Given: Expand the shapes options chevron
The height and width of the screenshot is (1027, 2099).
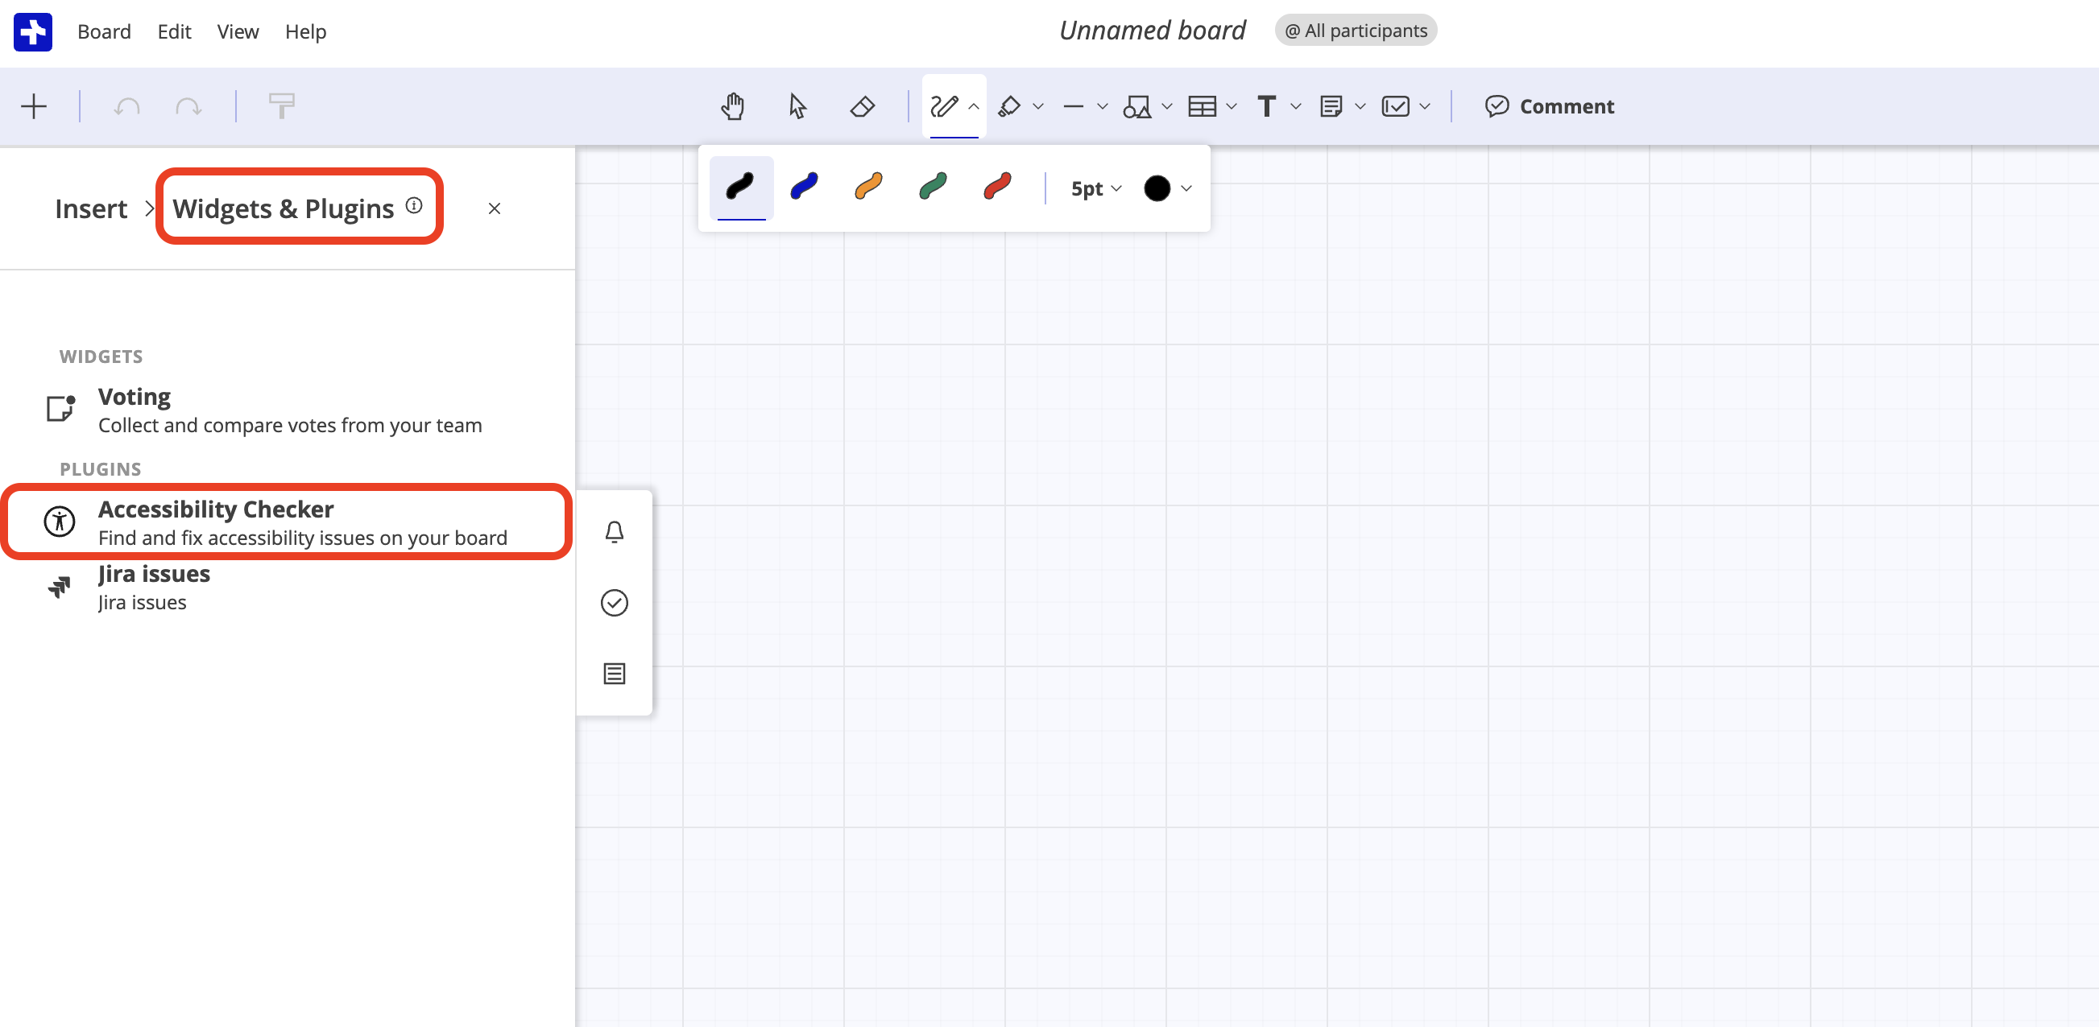Looking at the screenshot, I should 1167,107.
